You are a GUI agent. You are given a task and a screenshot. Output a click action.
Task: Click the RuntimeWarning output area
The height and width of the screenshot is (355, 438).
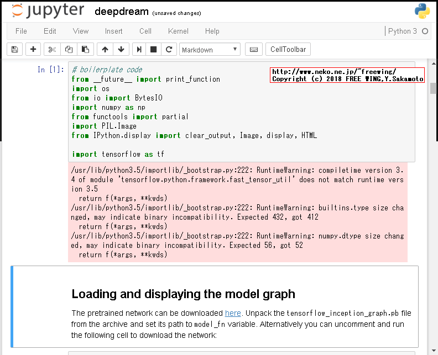tap(238, 213)
